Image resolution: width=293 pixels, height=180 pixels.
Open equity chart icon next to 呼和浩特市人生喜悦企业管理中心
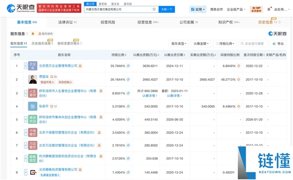101,91
